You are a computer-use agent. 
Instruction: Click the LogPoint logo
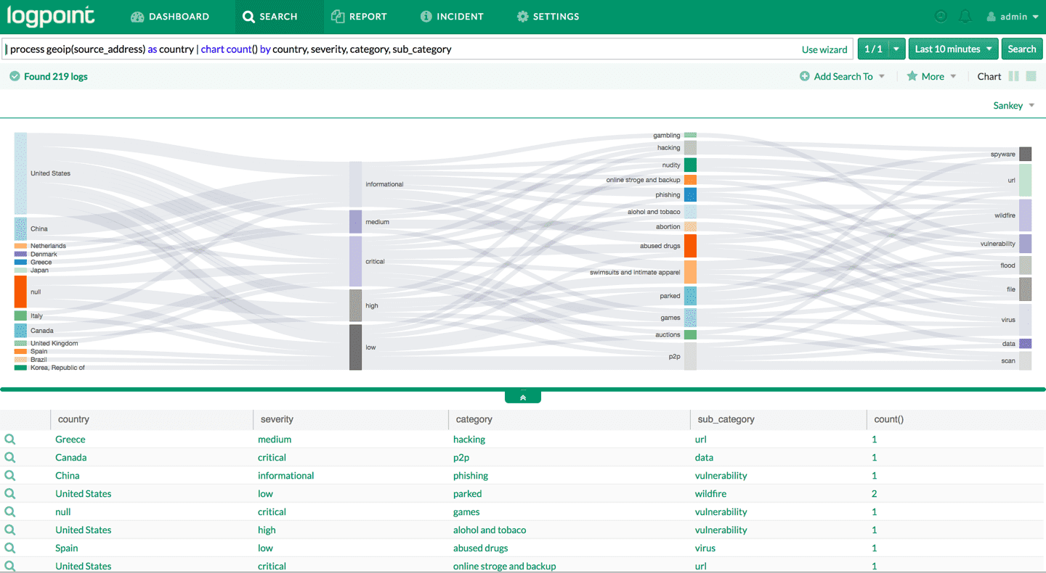51,16
